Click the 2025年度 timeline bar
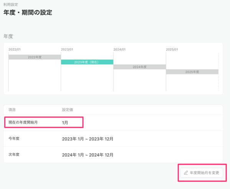The height and width of the screenshot is (189, 230). pyautogui.click(x=192, y=72)
